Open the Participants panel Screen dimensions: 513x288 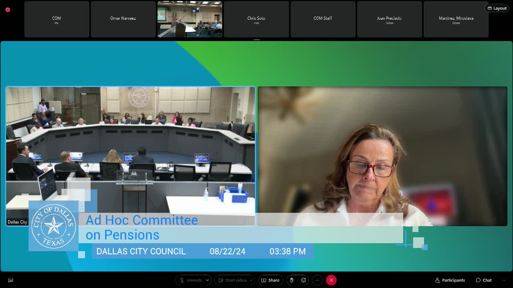450,280
